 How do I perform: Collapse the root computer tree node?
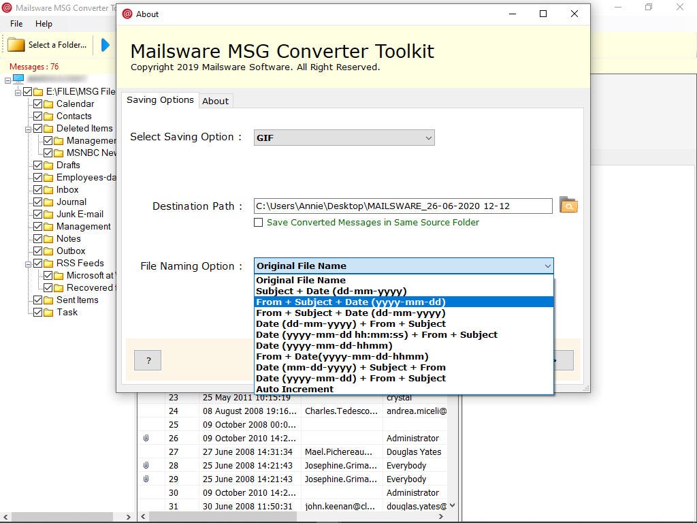point(7,80)
